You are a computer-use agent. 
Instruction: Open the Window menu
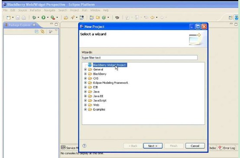pos(95,10)
